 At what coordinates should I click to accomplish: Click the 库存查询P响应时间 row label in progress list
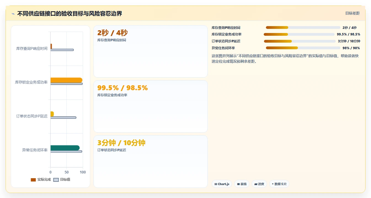[x=226, y=28]
